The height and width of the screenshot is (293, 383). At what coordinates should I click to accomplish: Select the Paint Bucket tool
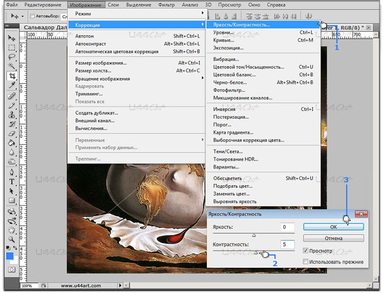coord(12,143)
